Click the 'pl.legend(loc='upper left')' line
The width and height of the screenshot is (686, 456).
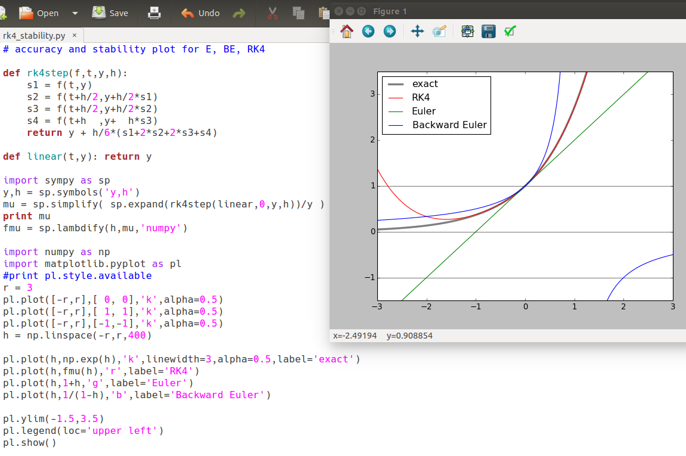83,430
